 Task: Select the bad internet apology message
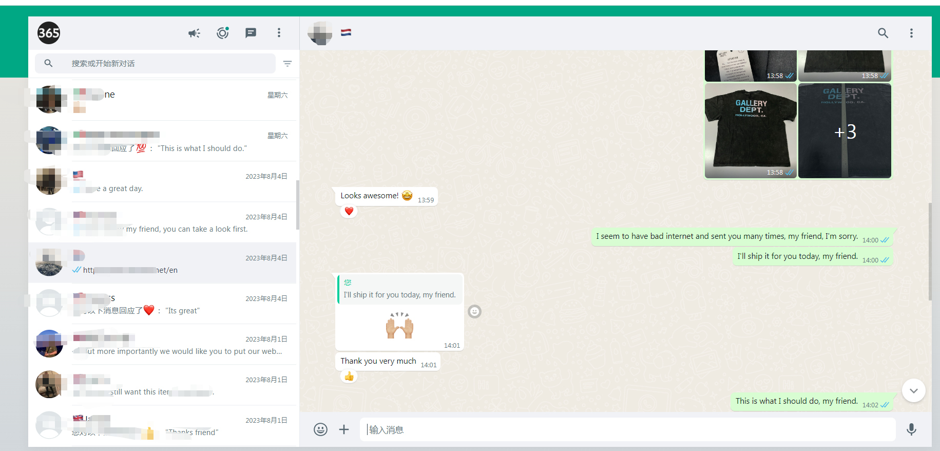[742, 237]
